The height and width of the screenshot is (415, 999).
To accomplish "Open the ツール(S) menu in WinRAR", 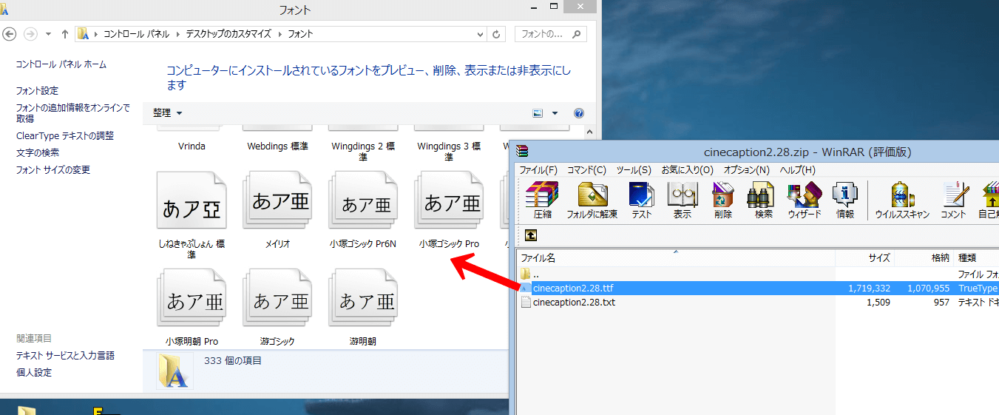I will tap(634, 170).
